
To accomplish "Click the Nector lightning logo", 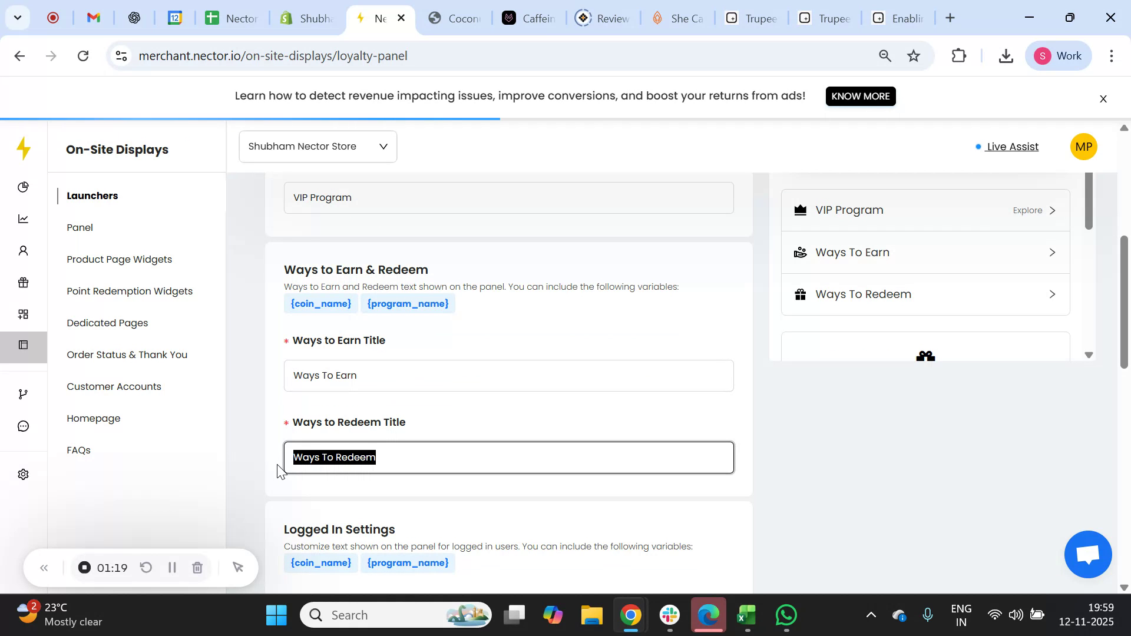I will click(24, 149).
